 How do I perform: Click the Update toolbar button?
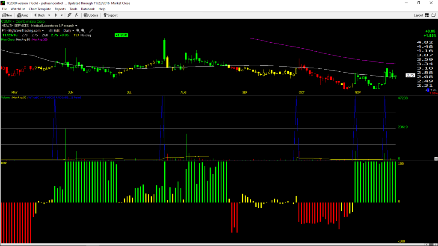pos(91,15)
